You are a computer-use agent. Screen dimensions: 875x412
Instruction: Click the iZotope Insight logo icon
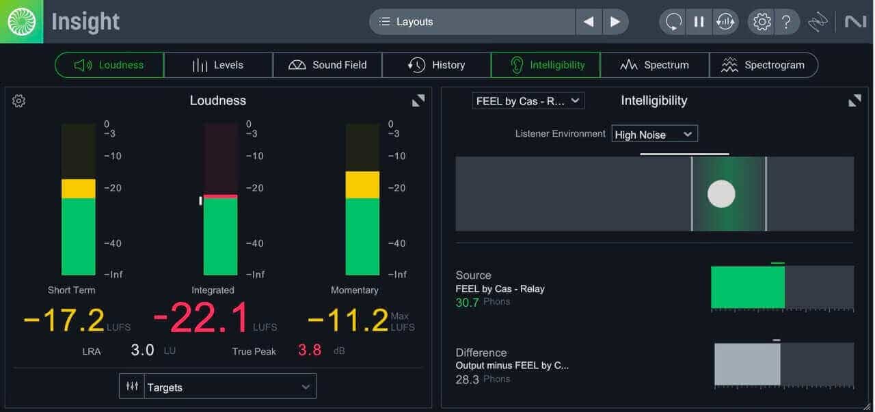[x=21, y=21]
